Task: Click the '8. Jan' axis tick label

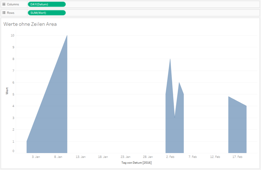Action: coord(58,157)
